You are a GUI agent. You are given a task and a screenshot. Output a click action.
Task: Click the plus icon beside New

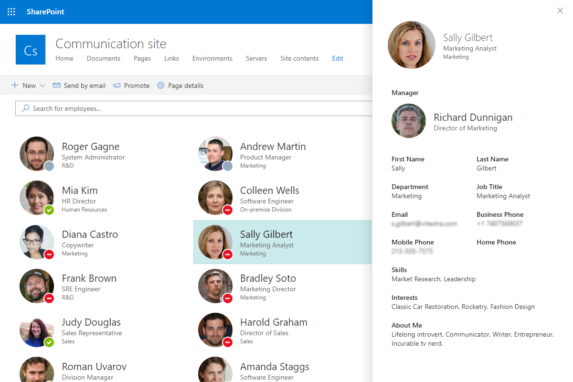tap(14, 85)
